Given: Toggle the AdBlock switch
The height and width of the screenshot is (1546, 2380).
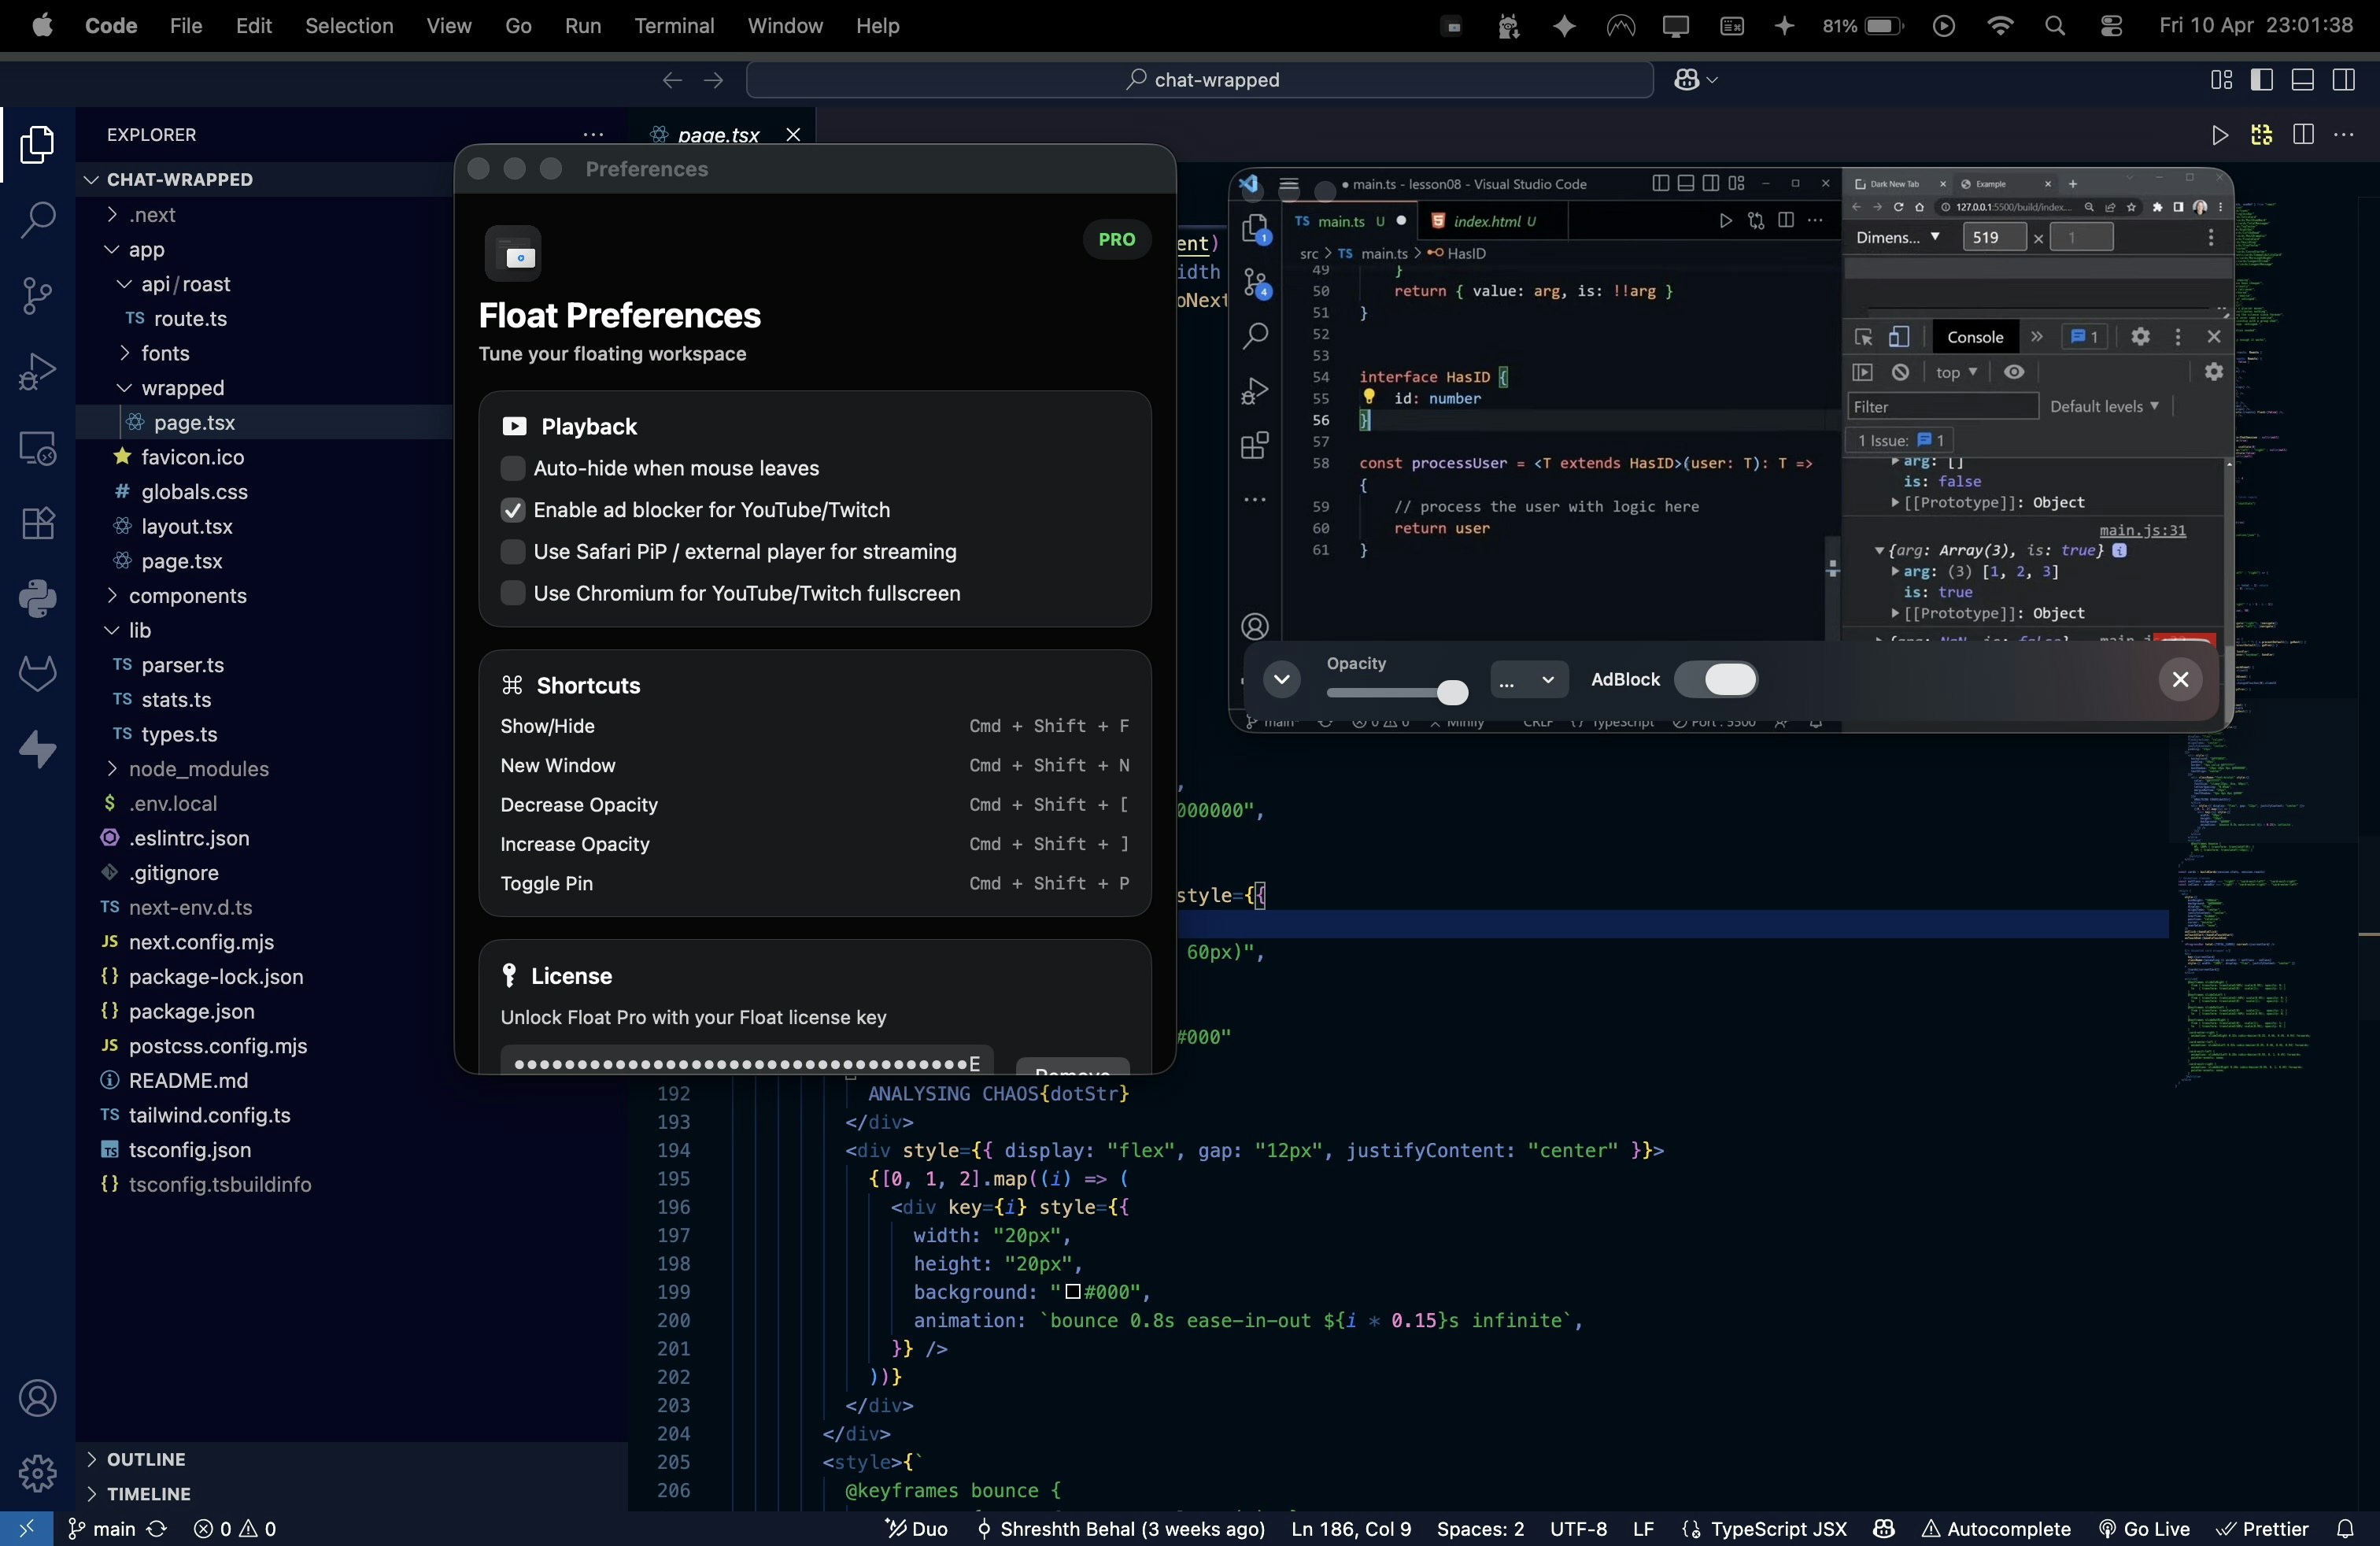Looking at the screenshot, I should tap(1716, 679).
